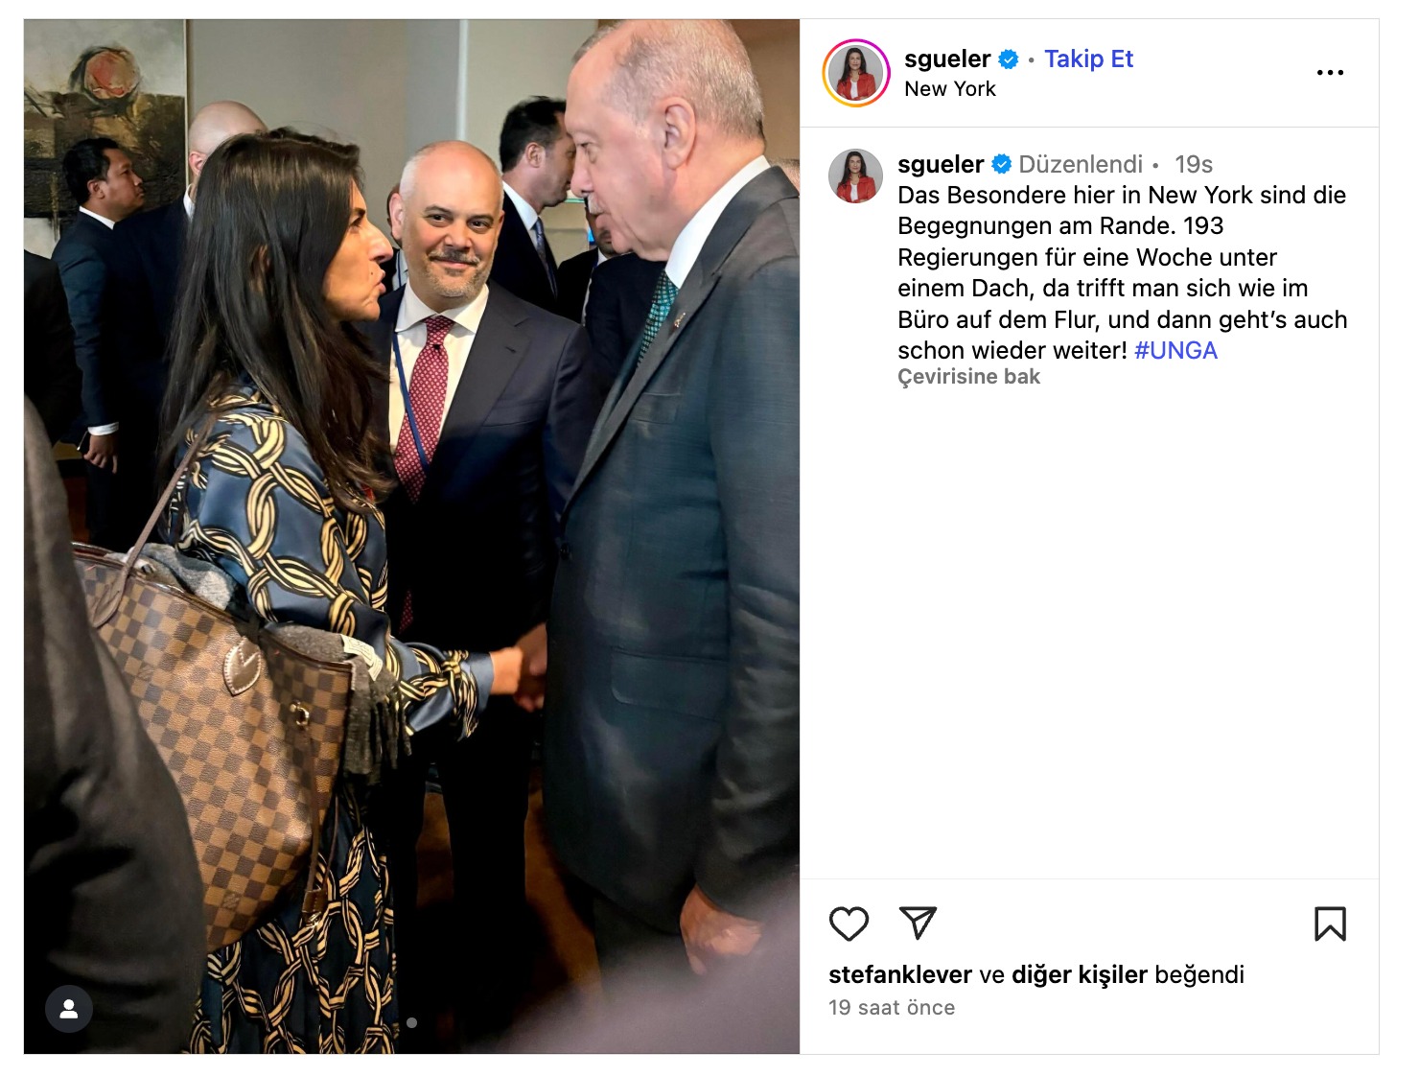Show tagged people via person icon on photo
The height and width of the screenshot is (1076, 1419).
tap(69, 1009)
